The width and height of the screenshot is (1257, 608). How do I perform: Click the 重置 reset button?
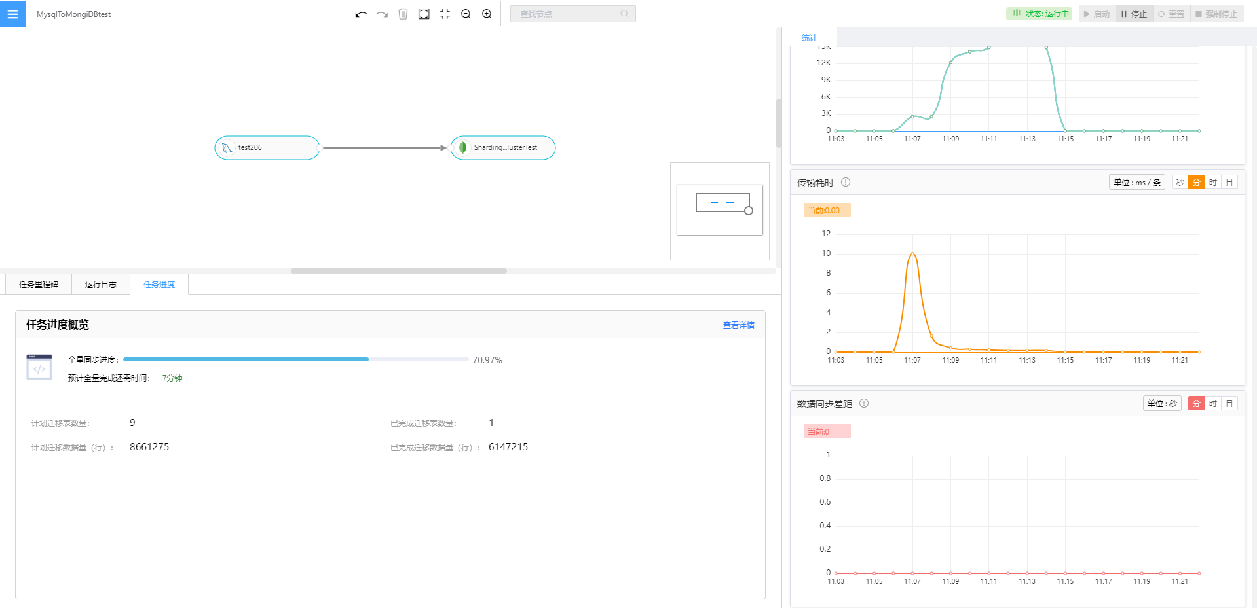pos(1171,14)
